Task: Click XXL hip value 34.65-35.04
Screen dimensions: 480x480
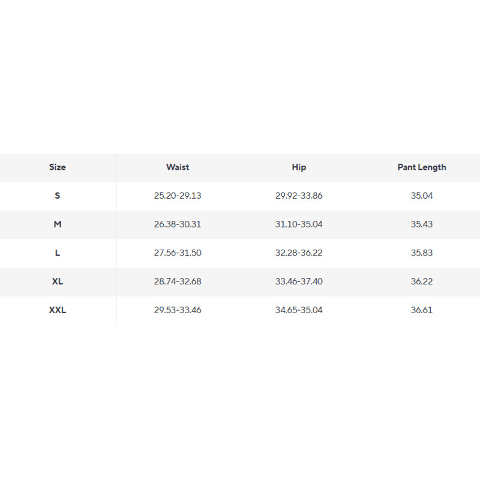Action: (299, 310)
